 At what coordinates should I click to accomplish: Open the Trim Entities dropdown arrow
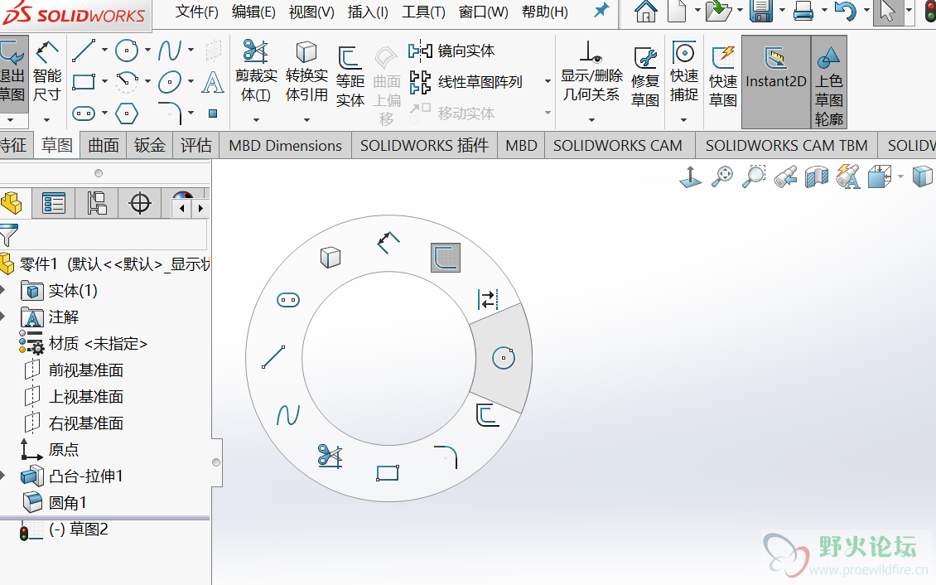[x=256, y=120]
